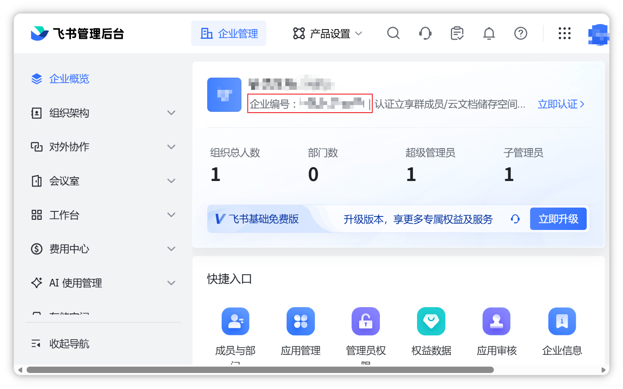Click the blue company logo thumbnail
Image resolution: width=623 pixels, height=389 pixels.
coord(224,95)
